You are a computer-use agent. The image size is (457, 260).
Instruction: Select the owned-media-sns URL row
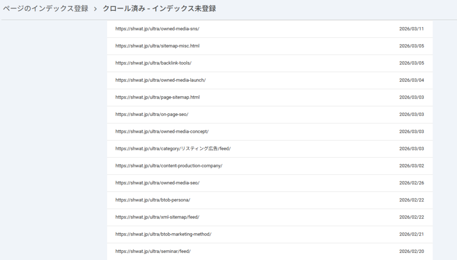[x=157, y=29]
